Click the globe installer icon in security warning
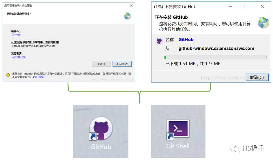Image resolution: width=273 pixels, height=160 pixels. point(128,16)
